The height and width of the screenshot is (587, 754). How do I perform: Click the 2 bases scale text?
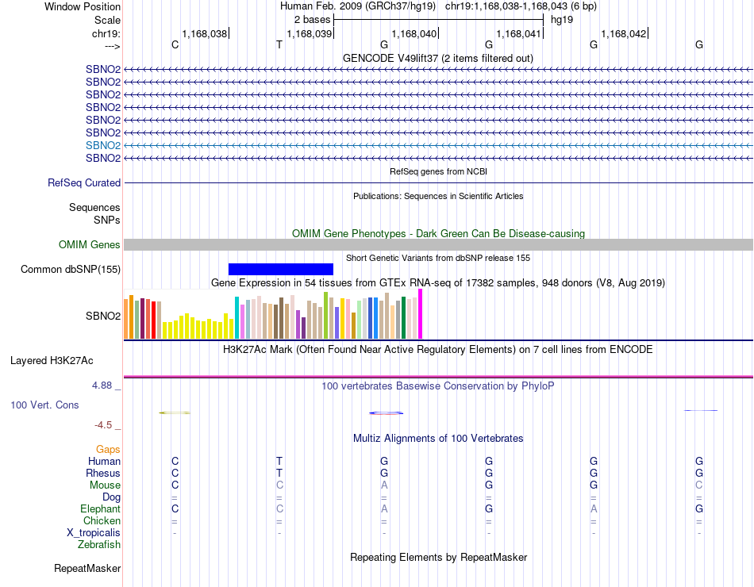(x=313, y=20)
